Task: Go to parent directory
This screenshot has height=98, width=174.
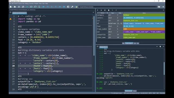Action: pos(163,7)
